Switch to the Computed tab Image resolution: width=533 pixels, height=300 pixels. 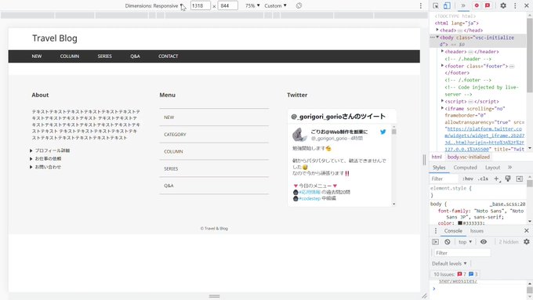[x=465, y=168]
